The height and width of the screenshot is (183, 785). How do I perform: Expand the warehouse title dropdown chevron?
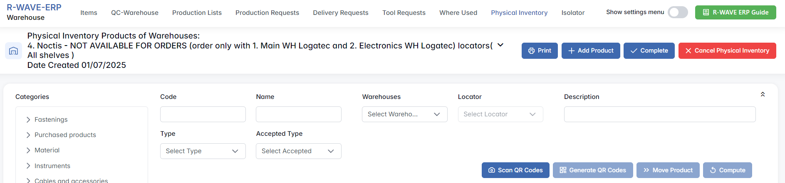click(x=500, y=45)
